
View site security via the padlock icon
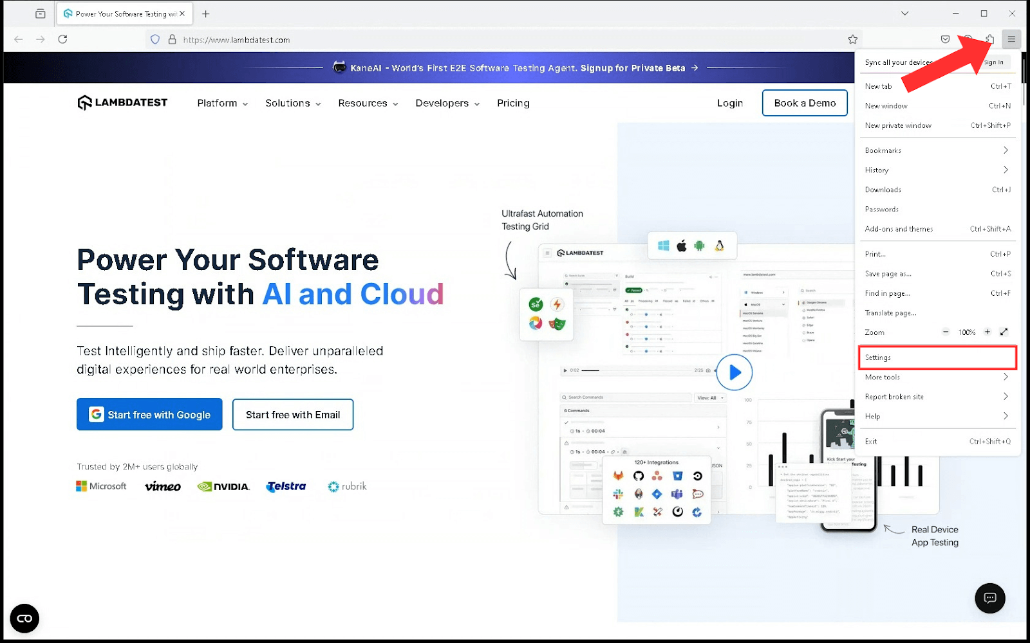(x=172, y=39)
